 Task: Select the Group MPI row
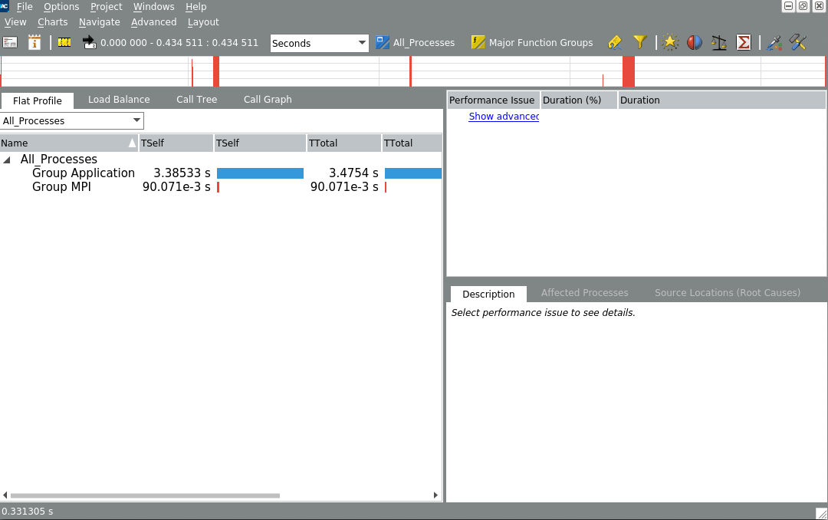pyautogui.click(x=221, y=186)
